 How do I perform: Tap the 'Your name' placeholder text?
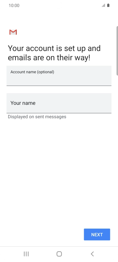tap(23, 103)
